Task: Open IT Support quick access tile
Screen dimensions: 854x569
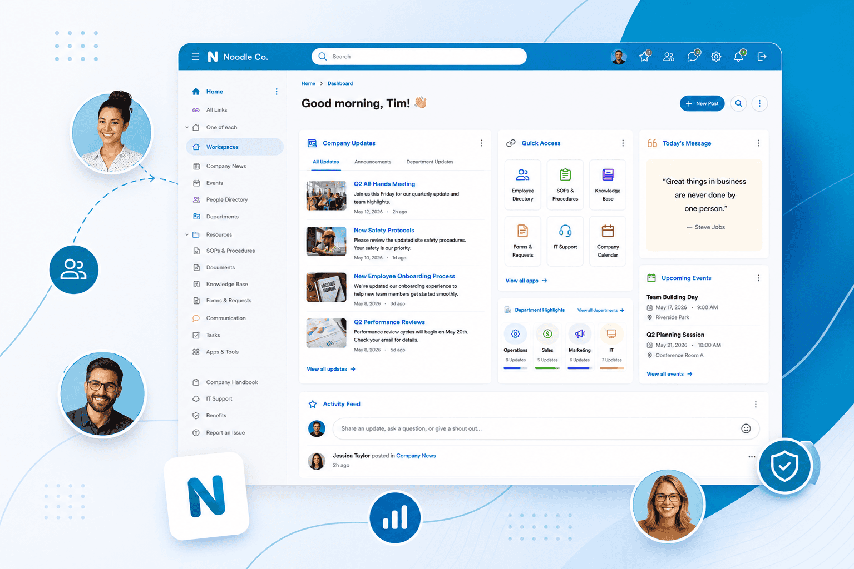Action: (565, 241)
